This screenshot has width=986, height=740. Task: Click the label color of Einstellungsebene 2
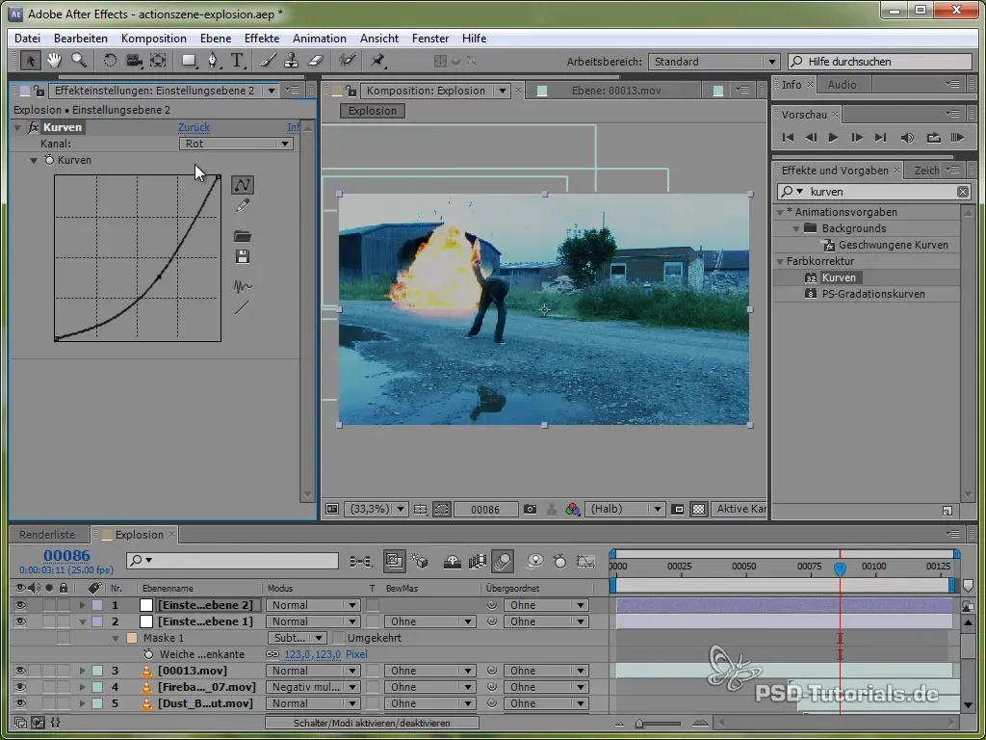(x=97, y=605)
